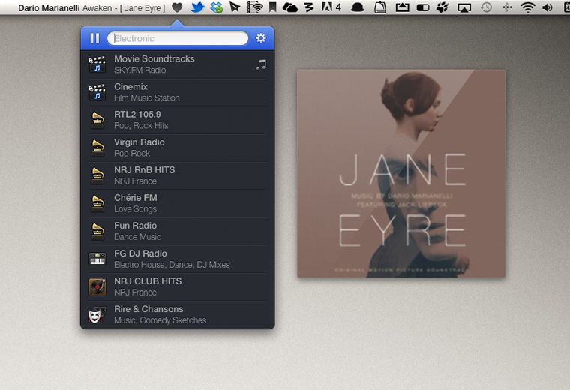The width and height of the screenshot is (570, 390).
Task: Open the volume menu in menu bar
Action: (x=547, y=7)
